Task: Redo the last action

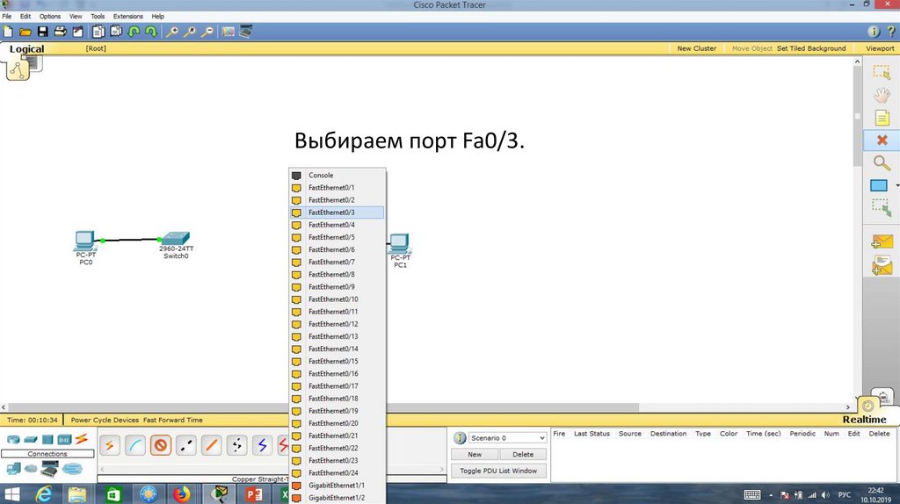Action: (x=151, y=32)
